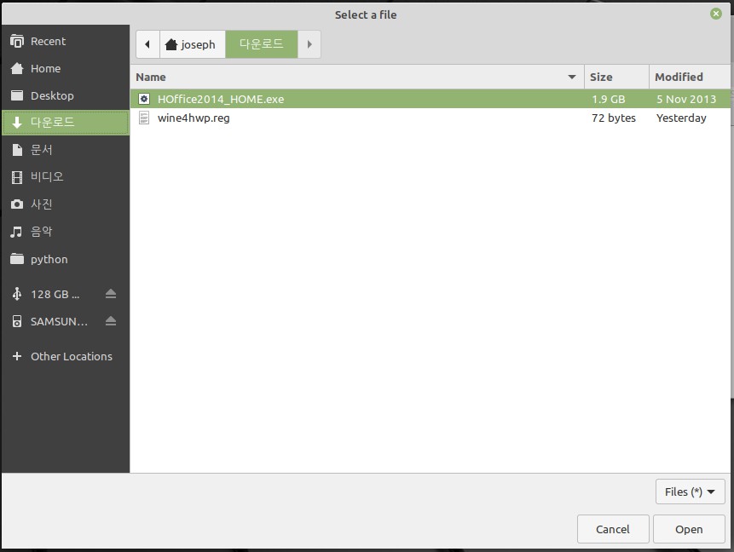Click the Open button
The width and height of the screenshot is (734, 552).
pyautogui.click(x=689, y=529)
